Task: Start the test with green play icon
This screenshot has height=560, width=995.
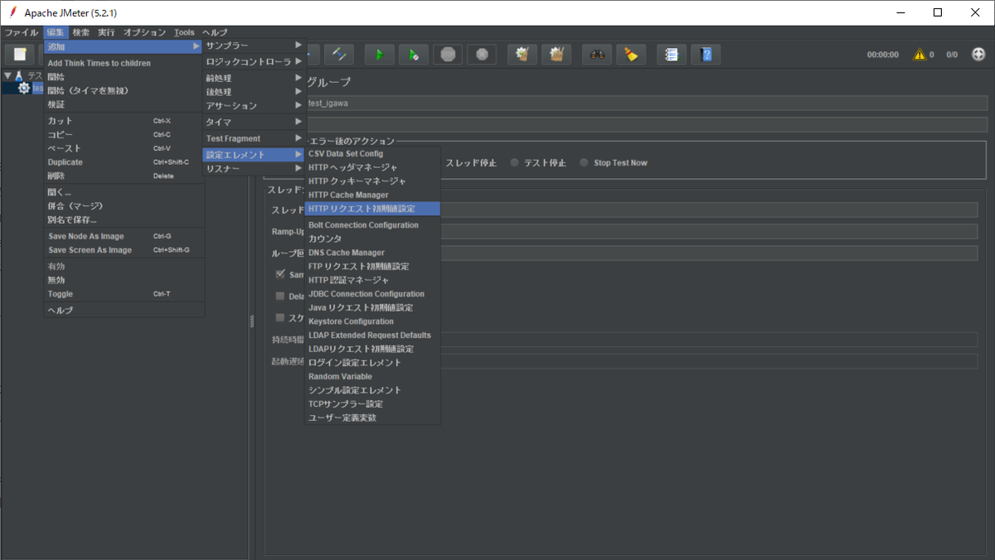Action: point(380,55)
